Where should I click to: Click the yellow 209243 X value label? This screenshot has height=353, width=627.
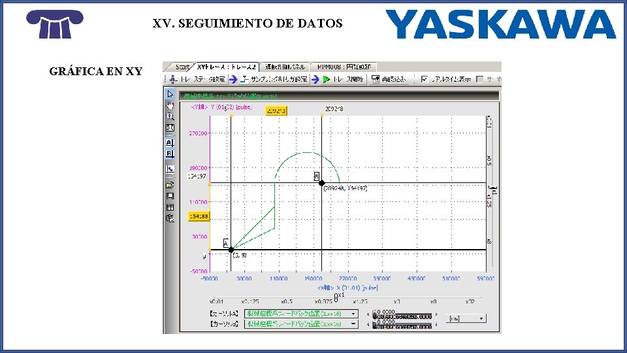pyautogui.click(x=276, y=111)
